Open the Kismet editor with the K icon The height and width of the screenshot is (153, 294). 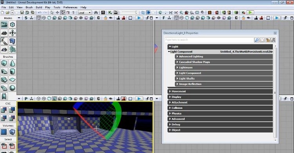(110, 13)
